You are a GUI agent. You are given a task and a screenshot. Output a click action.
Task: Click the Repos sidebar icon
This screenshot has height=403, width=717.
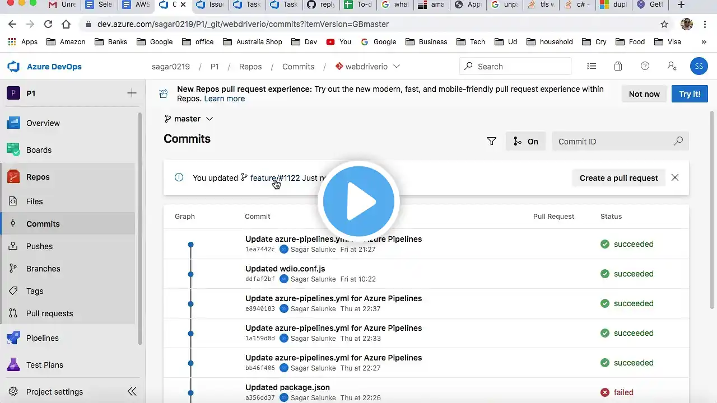[x=13, y=176]
